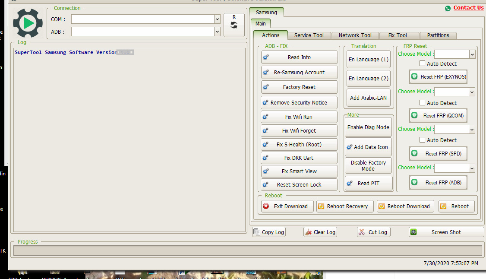This screenshot has width=486, height=279.
Task: Click the shield icon on Reset FRP (ADB)
Action: pyautogui.click(x=414, y=182)
